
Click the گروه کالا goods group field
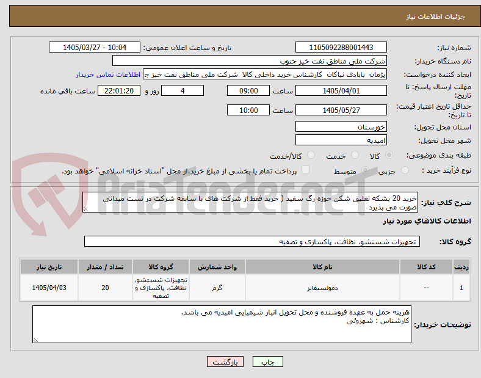coord(252,241)
